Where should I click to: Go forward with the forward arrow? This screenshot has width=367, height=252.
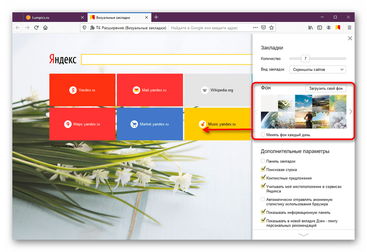pos(27,28)
